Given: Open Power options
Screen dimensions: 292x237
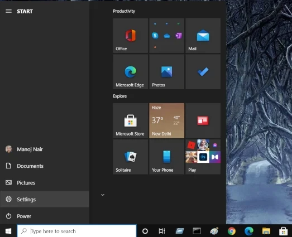Looking at the screenshot, I should pyautogui.click(x=45, y=216).
